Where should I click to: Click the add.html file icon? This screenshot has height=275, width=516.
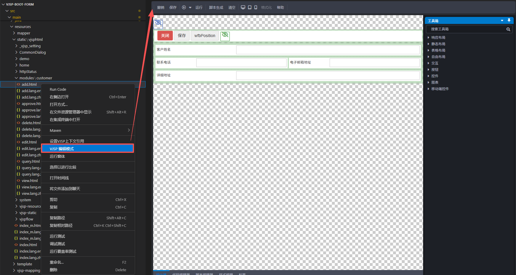[x=18, y=84]
